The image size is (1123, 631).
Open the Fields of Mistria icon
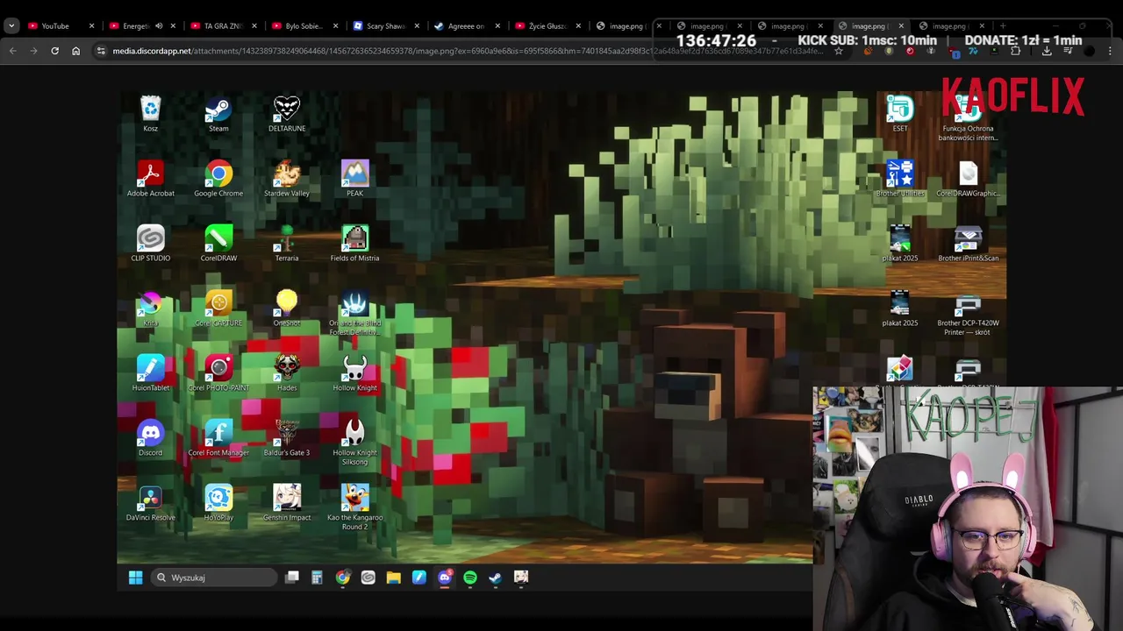(x=354, y=245)
